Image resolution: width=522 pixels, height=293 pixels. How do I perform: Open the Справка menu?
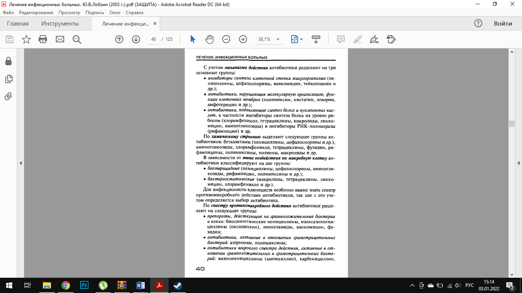134,13
